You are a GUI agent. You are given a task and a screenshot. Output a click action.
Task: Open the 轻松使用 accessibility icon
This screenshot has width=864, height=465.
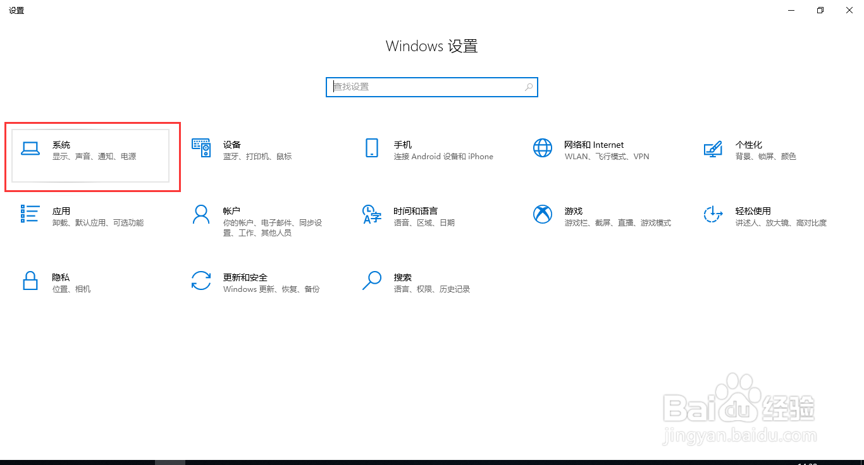(713, 214)
